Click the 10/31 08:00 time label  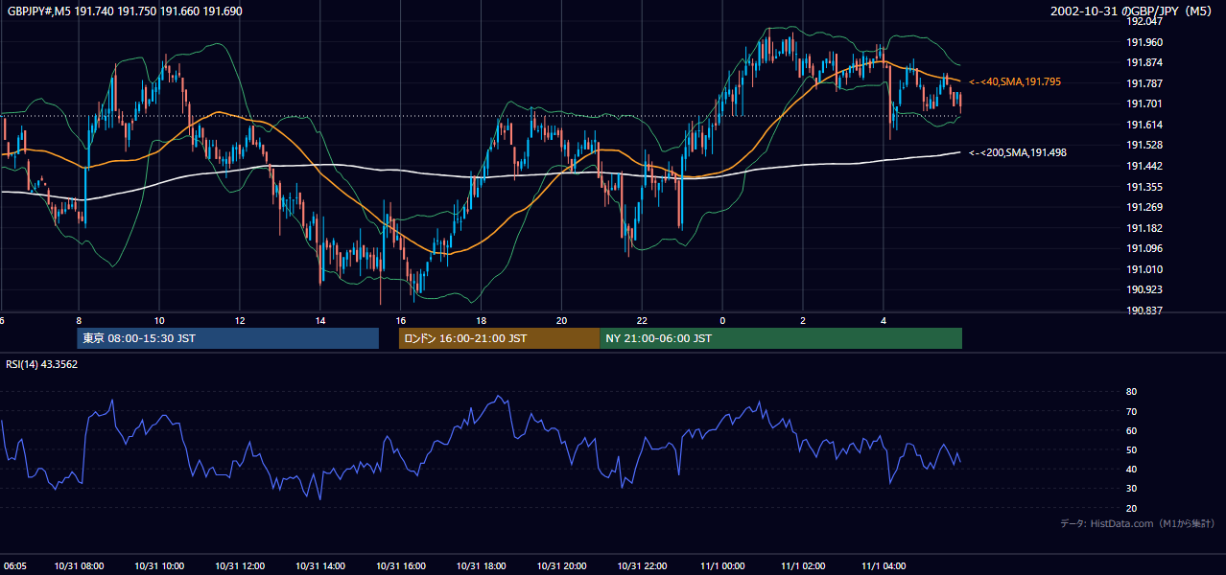tap(79, 566)
